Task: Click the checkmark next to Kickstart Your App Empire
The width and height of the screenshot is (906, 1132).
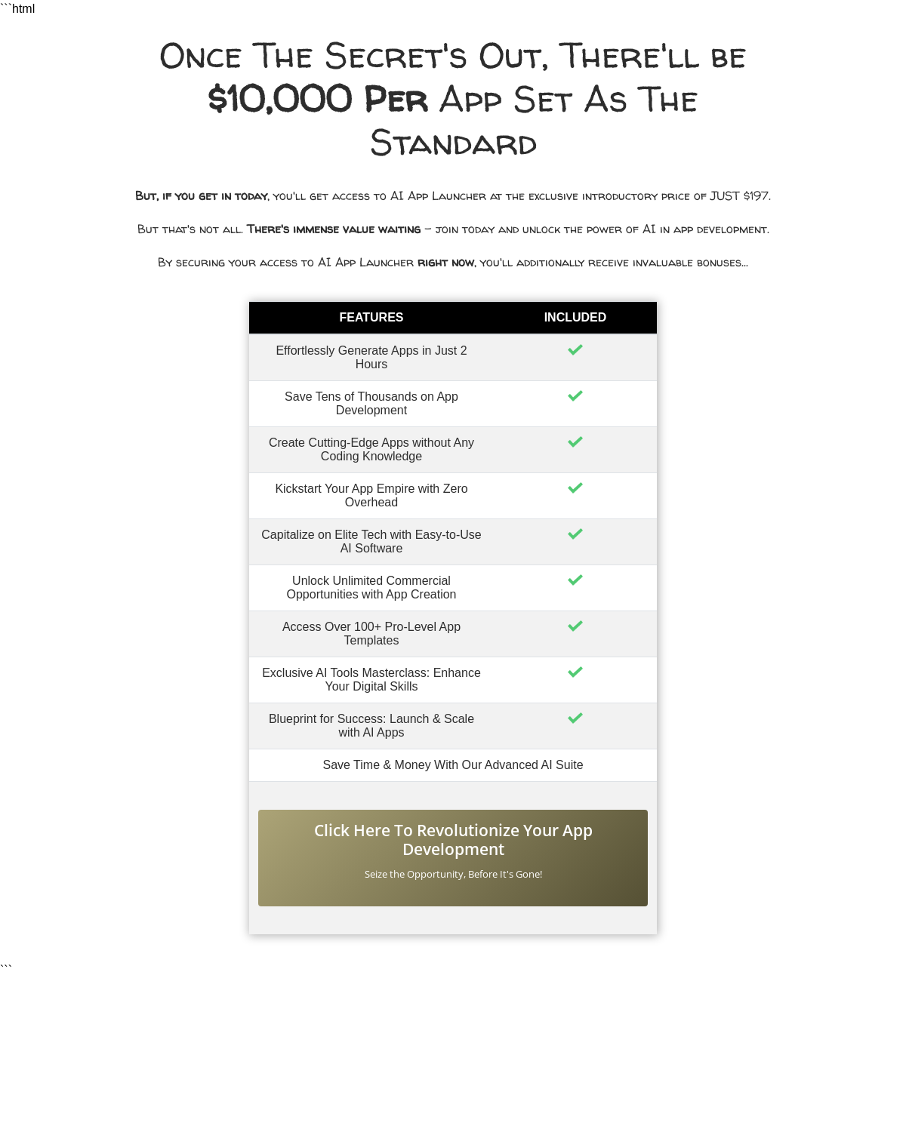Action: pyautogui.click(x=575, y=488)
